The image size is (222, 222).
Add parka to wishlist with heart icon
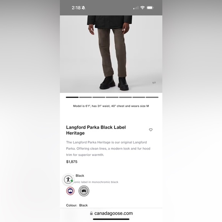coord(151,130)
